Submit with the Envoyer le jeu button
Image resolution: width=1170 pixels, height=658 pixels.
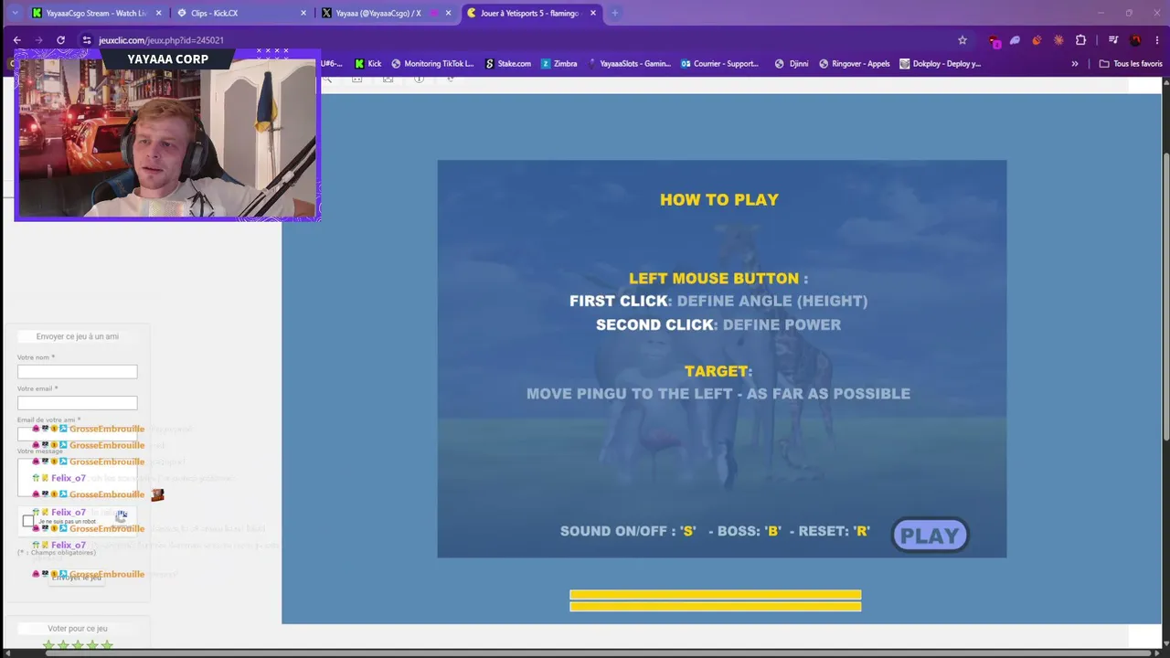coord(77,578)
